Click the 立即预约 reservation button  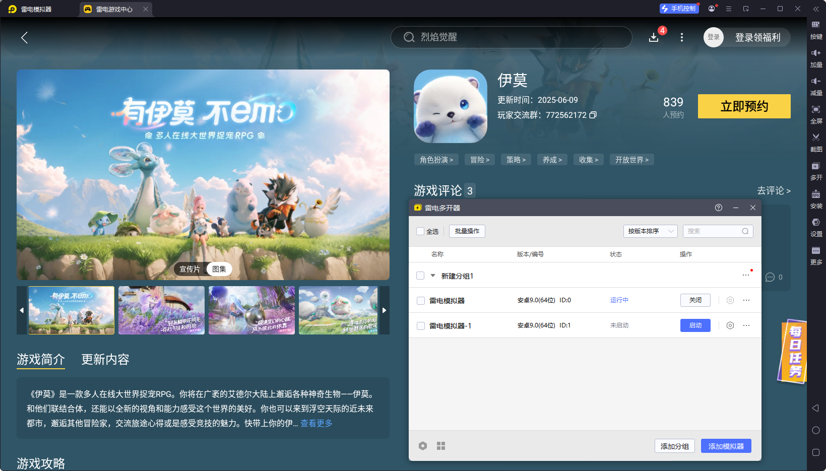point(744,106)
